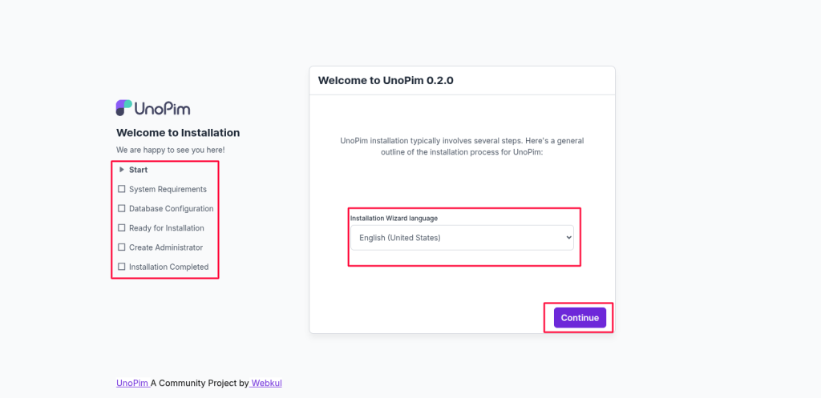This screenshot has height=398, width=821.
Task: Tick the Installation Completed checkbox
Action: point(122,266)
